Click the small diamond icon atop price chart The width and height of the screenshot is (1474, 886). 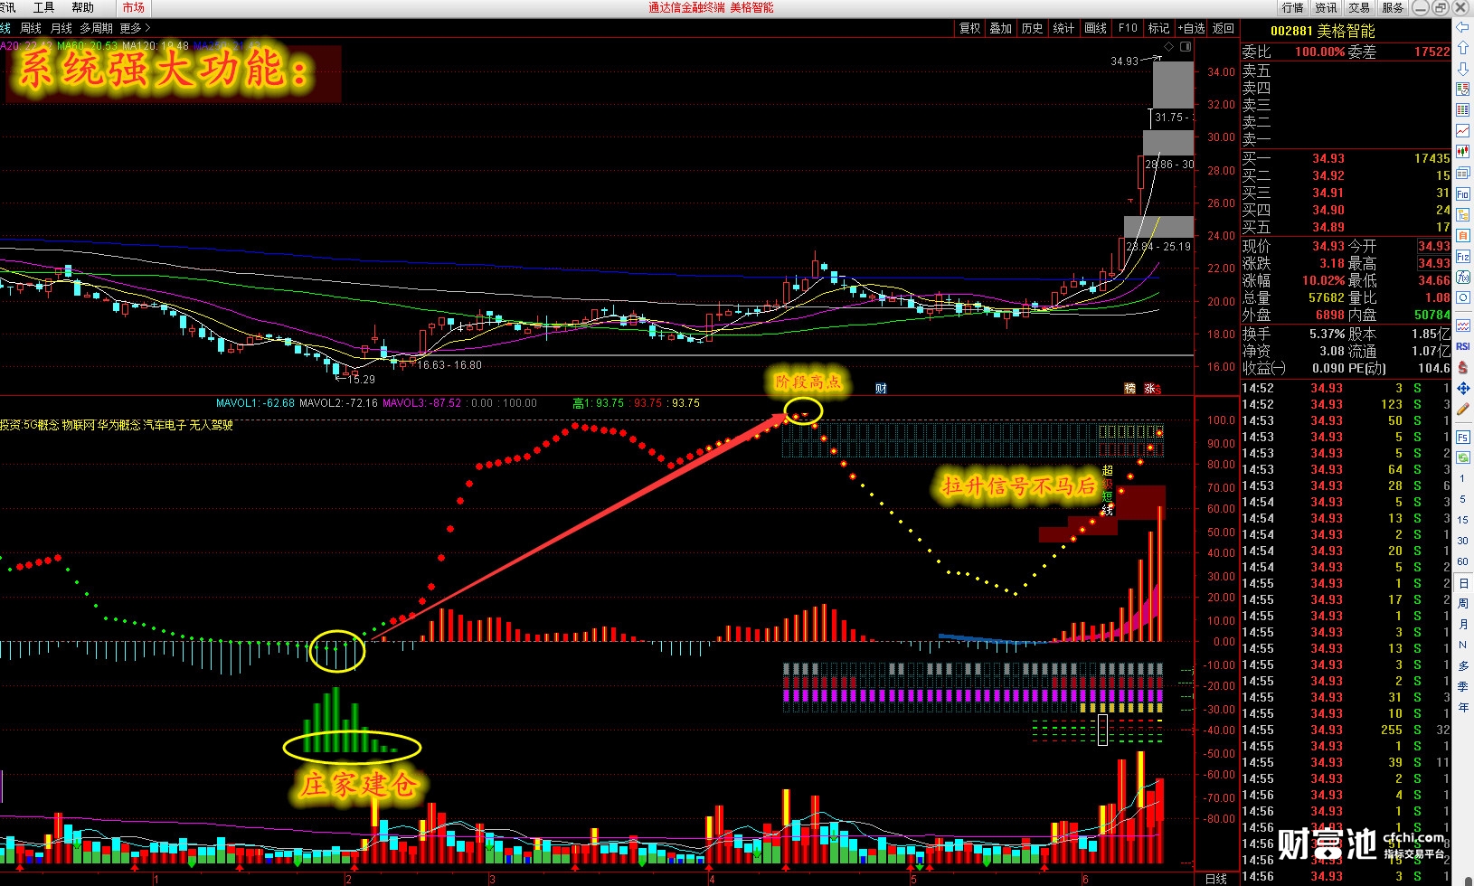pos(1168,46)
